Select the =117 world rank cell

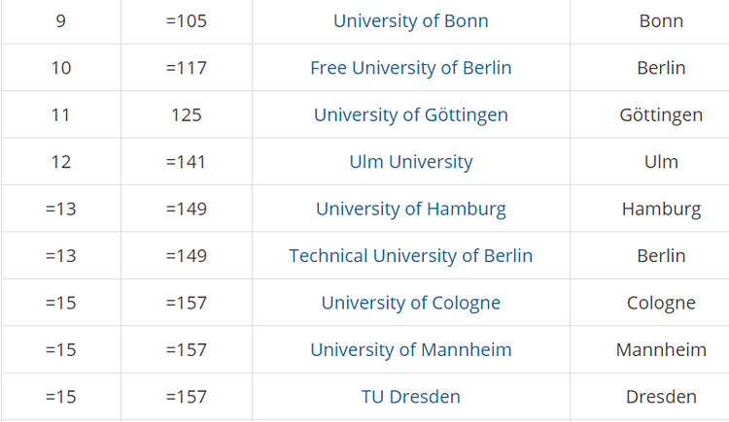(186, 68)
